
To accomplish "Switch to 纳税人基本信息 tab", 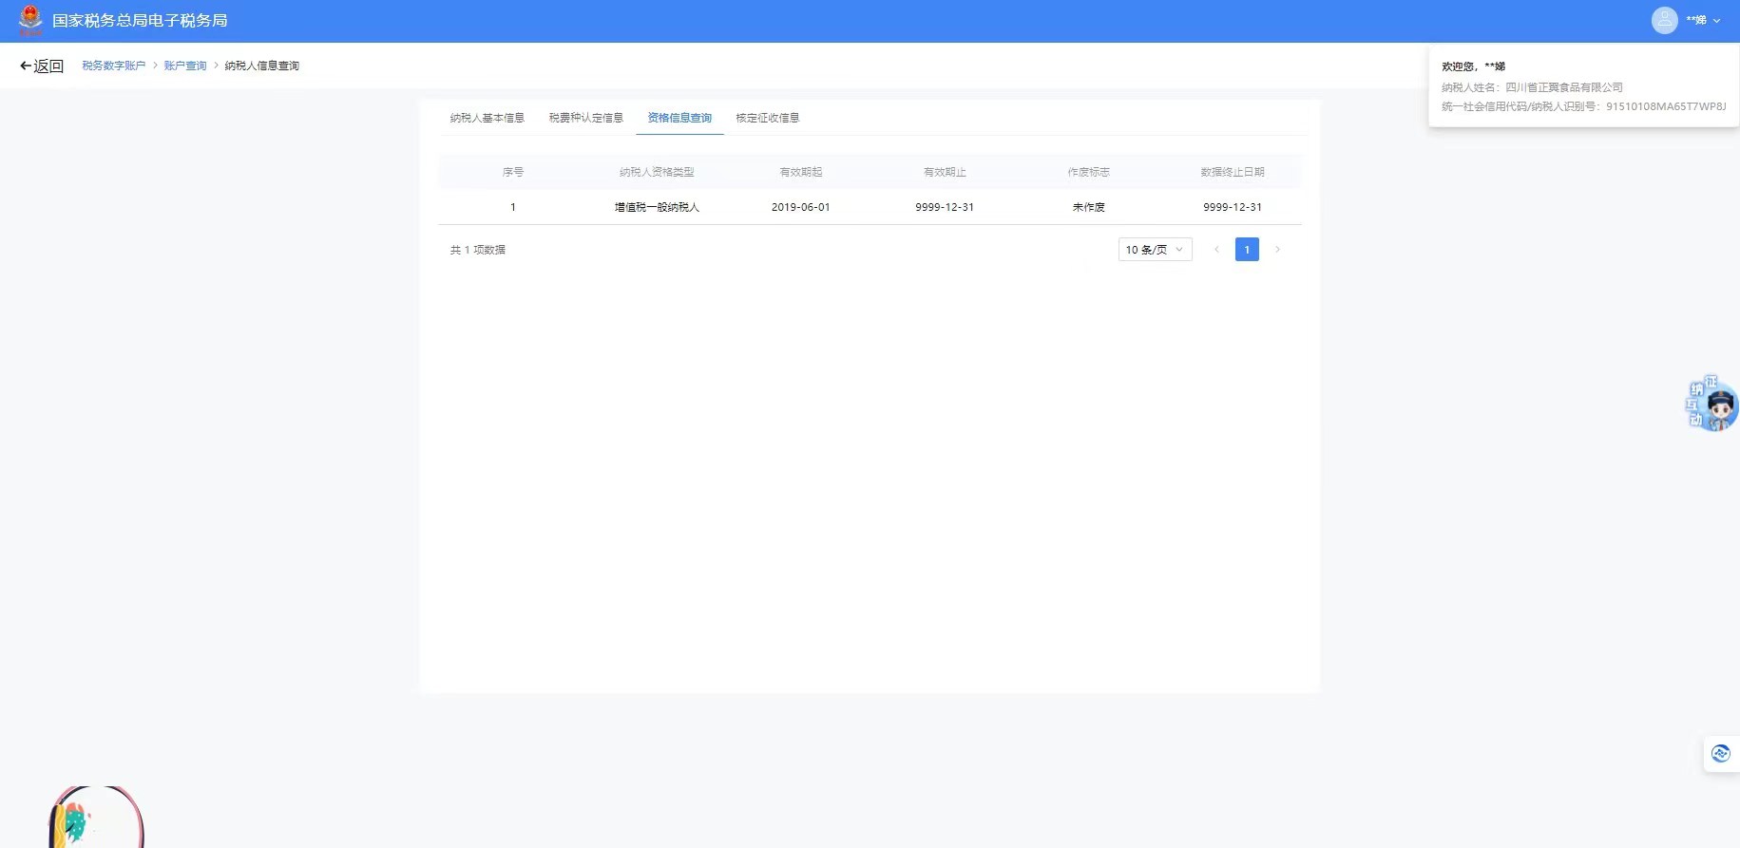I will pos(487,118).
